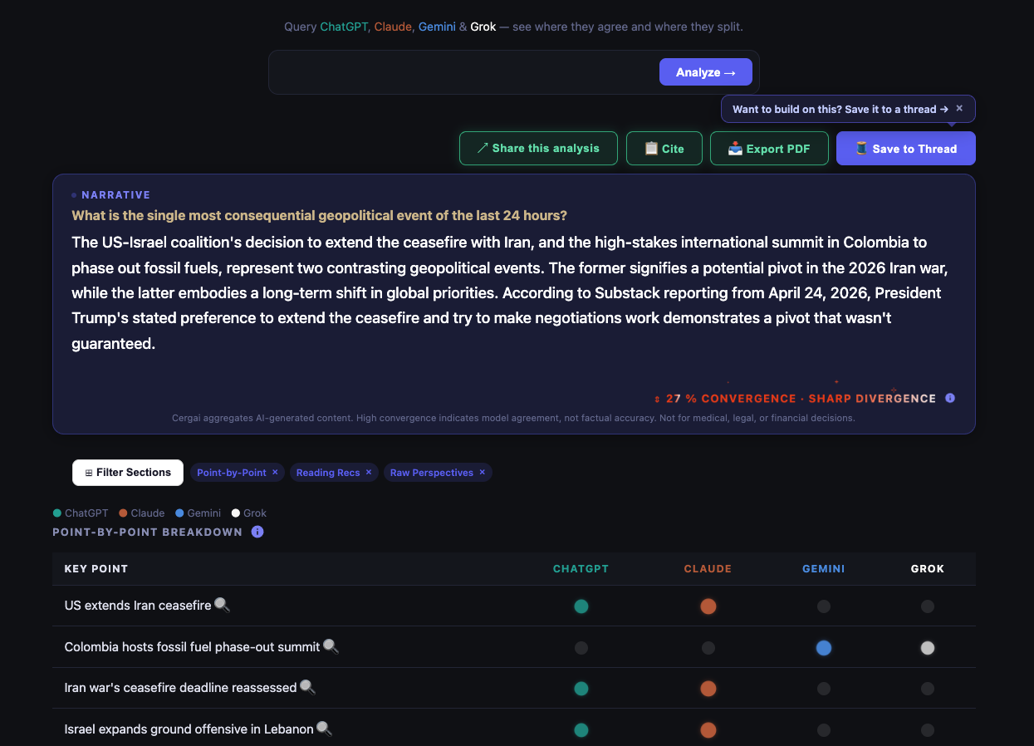Click magnifier beside Colombia fossil fuel summit
Screen dimensions: 1034x746
331,646
